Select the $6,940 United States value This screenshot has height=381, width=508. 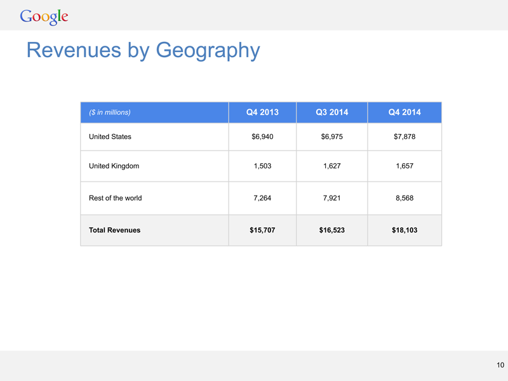coord(262,137)
